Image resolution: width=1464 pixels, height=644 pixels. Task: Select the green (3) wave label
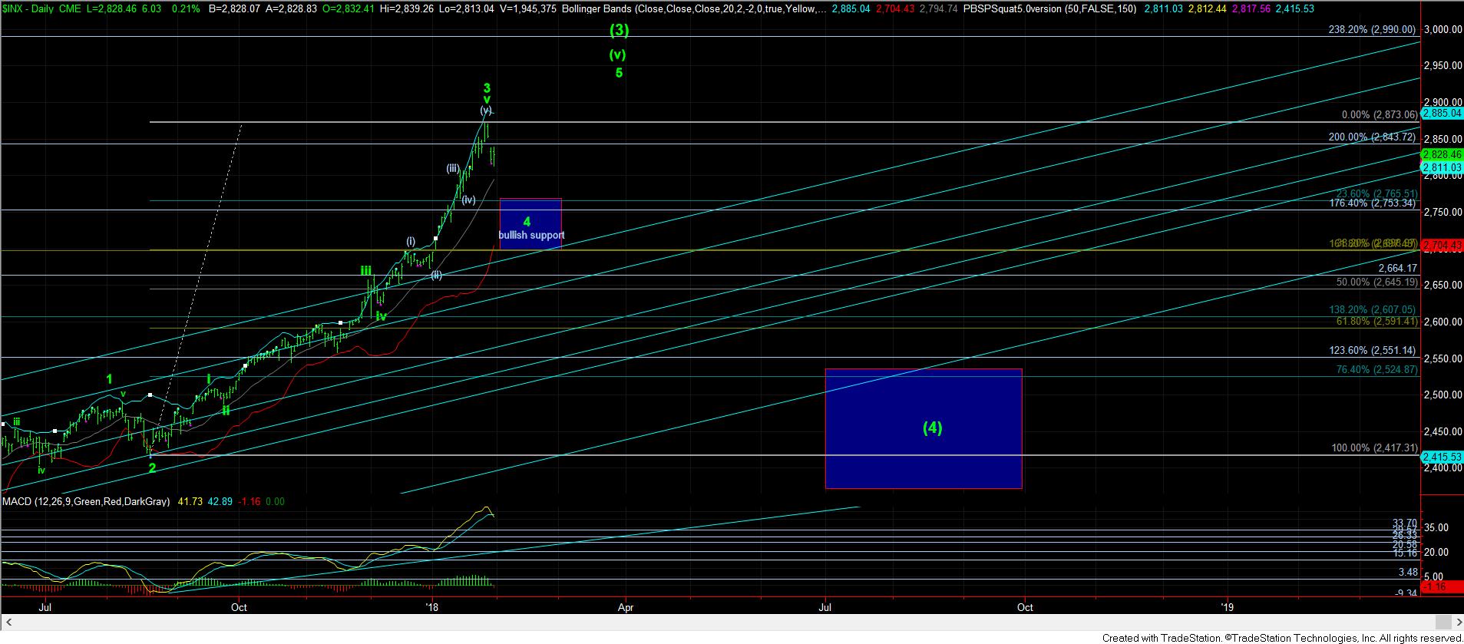click(620, 31)
